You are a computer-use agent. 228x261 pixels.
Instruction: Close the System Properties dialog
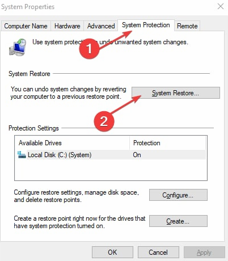[221, 7]
